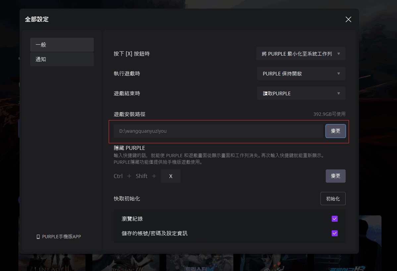Image resolution: width=397 pixels, height=271 pixels.
Task: Open the 執行遊戲時 dropdown menu
Action: [301, 73]
